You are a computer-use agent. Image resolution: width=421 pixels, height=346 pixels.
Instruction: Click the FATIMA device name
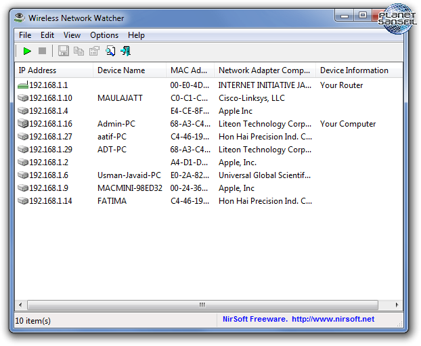112,201
